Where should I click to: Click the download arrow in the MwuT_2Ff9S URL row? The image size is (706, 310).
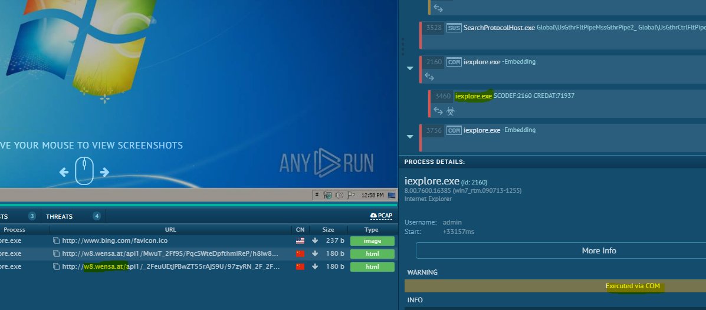[315, 254]
